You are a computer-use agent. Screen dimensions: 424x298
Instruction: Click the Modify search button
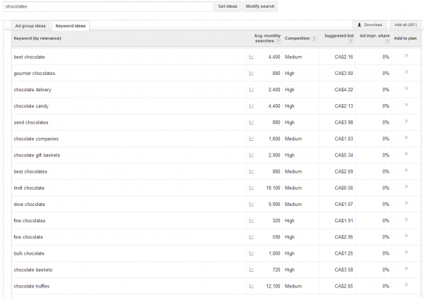[x=260, y=6]
